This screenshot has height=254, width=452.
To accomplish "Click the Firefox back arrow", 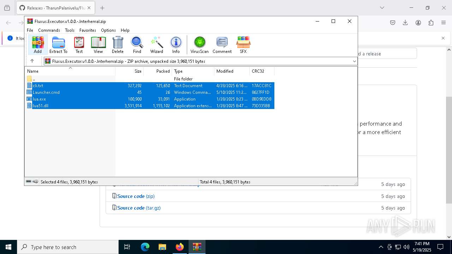I will coord(8,23).
